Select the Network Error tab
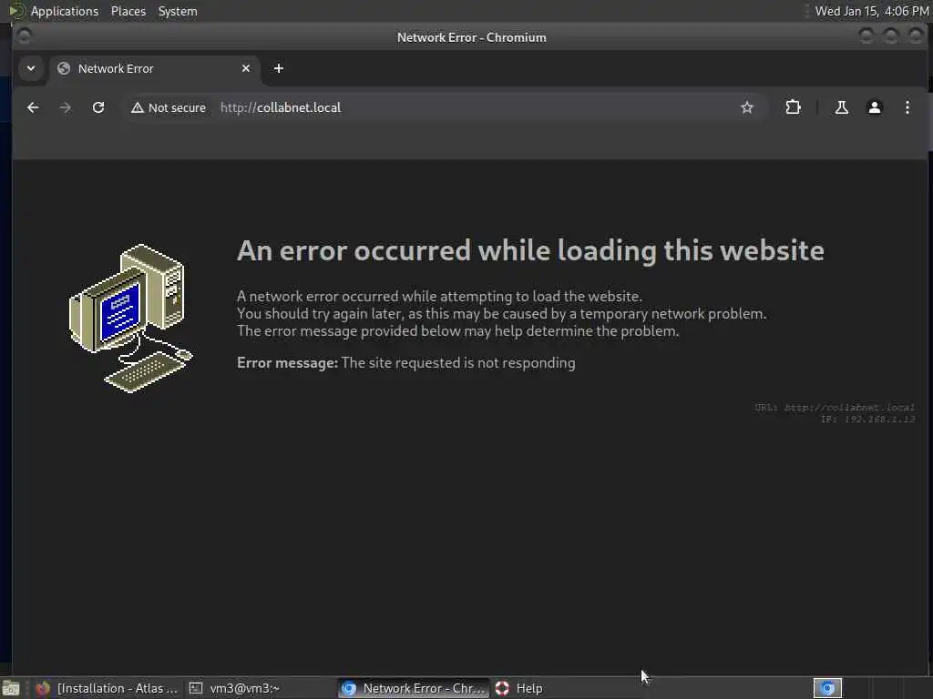This screenshot has height=699, width=933. click(155, 68)
